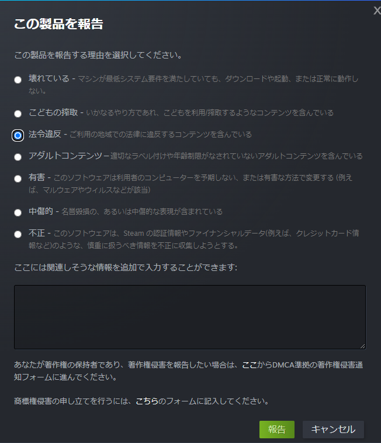The height and width of the screenshot is (443, 381).
Task: Choose the 不正 radio button
Action: coord(18,234)
